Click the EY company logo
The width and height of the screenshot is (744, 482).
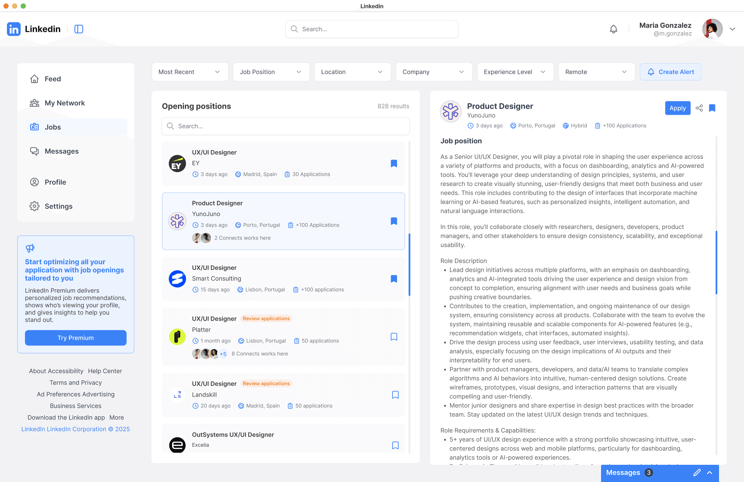[177, 164]
